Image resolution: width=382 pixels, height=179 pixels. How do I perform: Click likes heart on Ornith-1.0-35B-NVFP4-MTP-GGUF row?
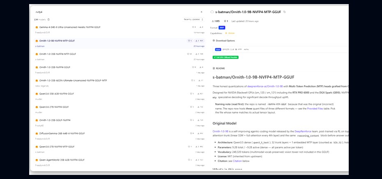189,54
